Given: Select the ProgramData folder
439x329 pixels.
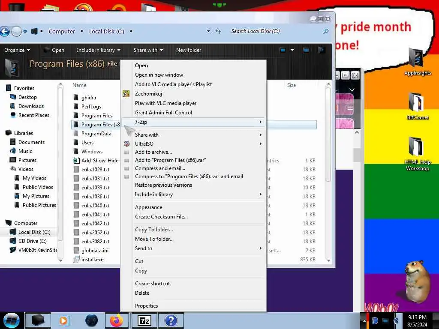Looking at the screenshot, I should 96,134.
